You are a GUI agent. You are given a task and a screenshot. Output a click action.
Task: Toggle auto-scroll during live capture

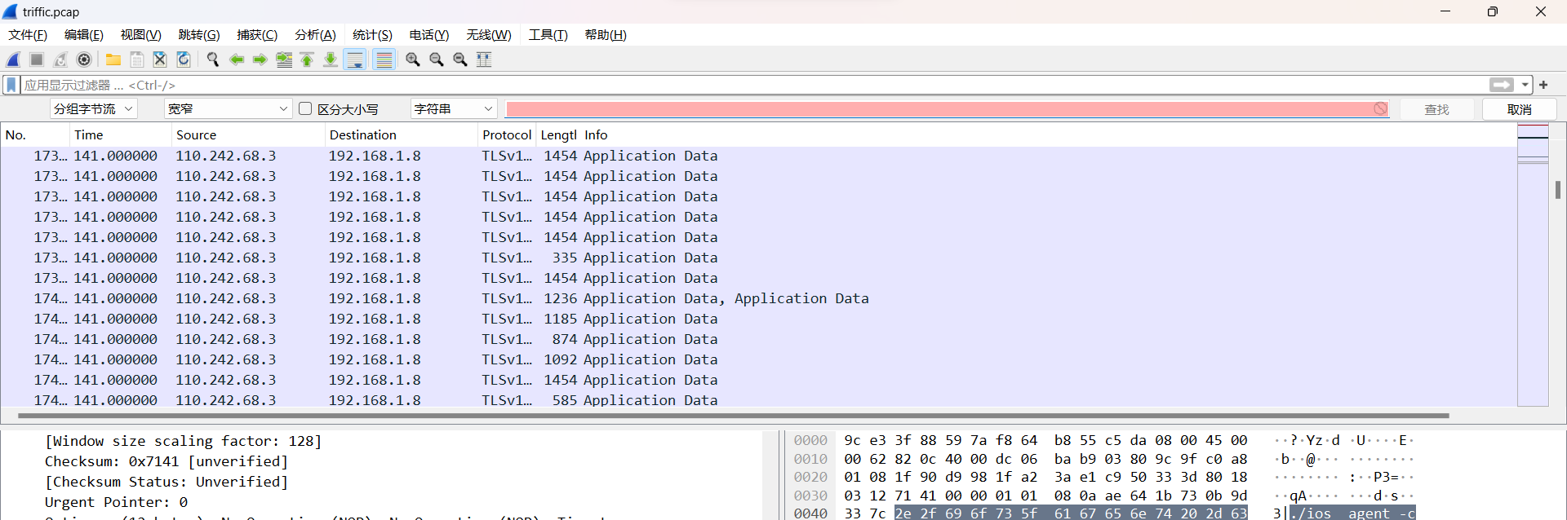tap(355, 59)
